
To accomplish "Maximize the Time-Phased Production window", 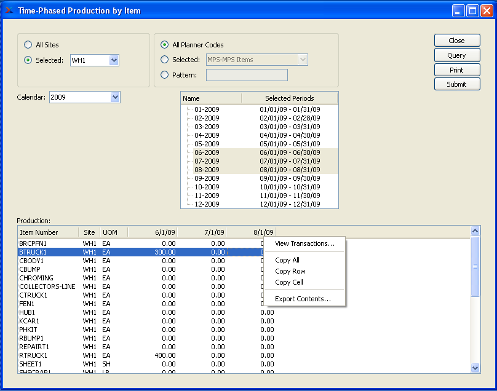I will pyautogui.click(x=472, y=10).
